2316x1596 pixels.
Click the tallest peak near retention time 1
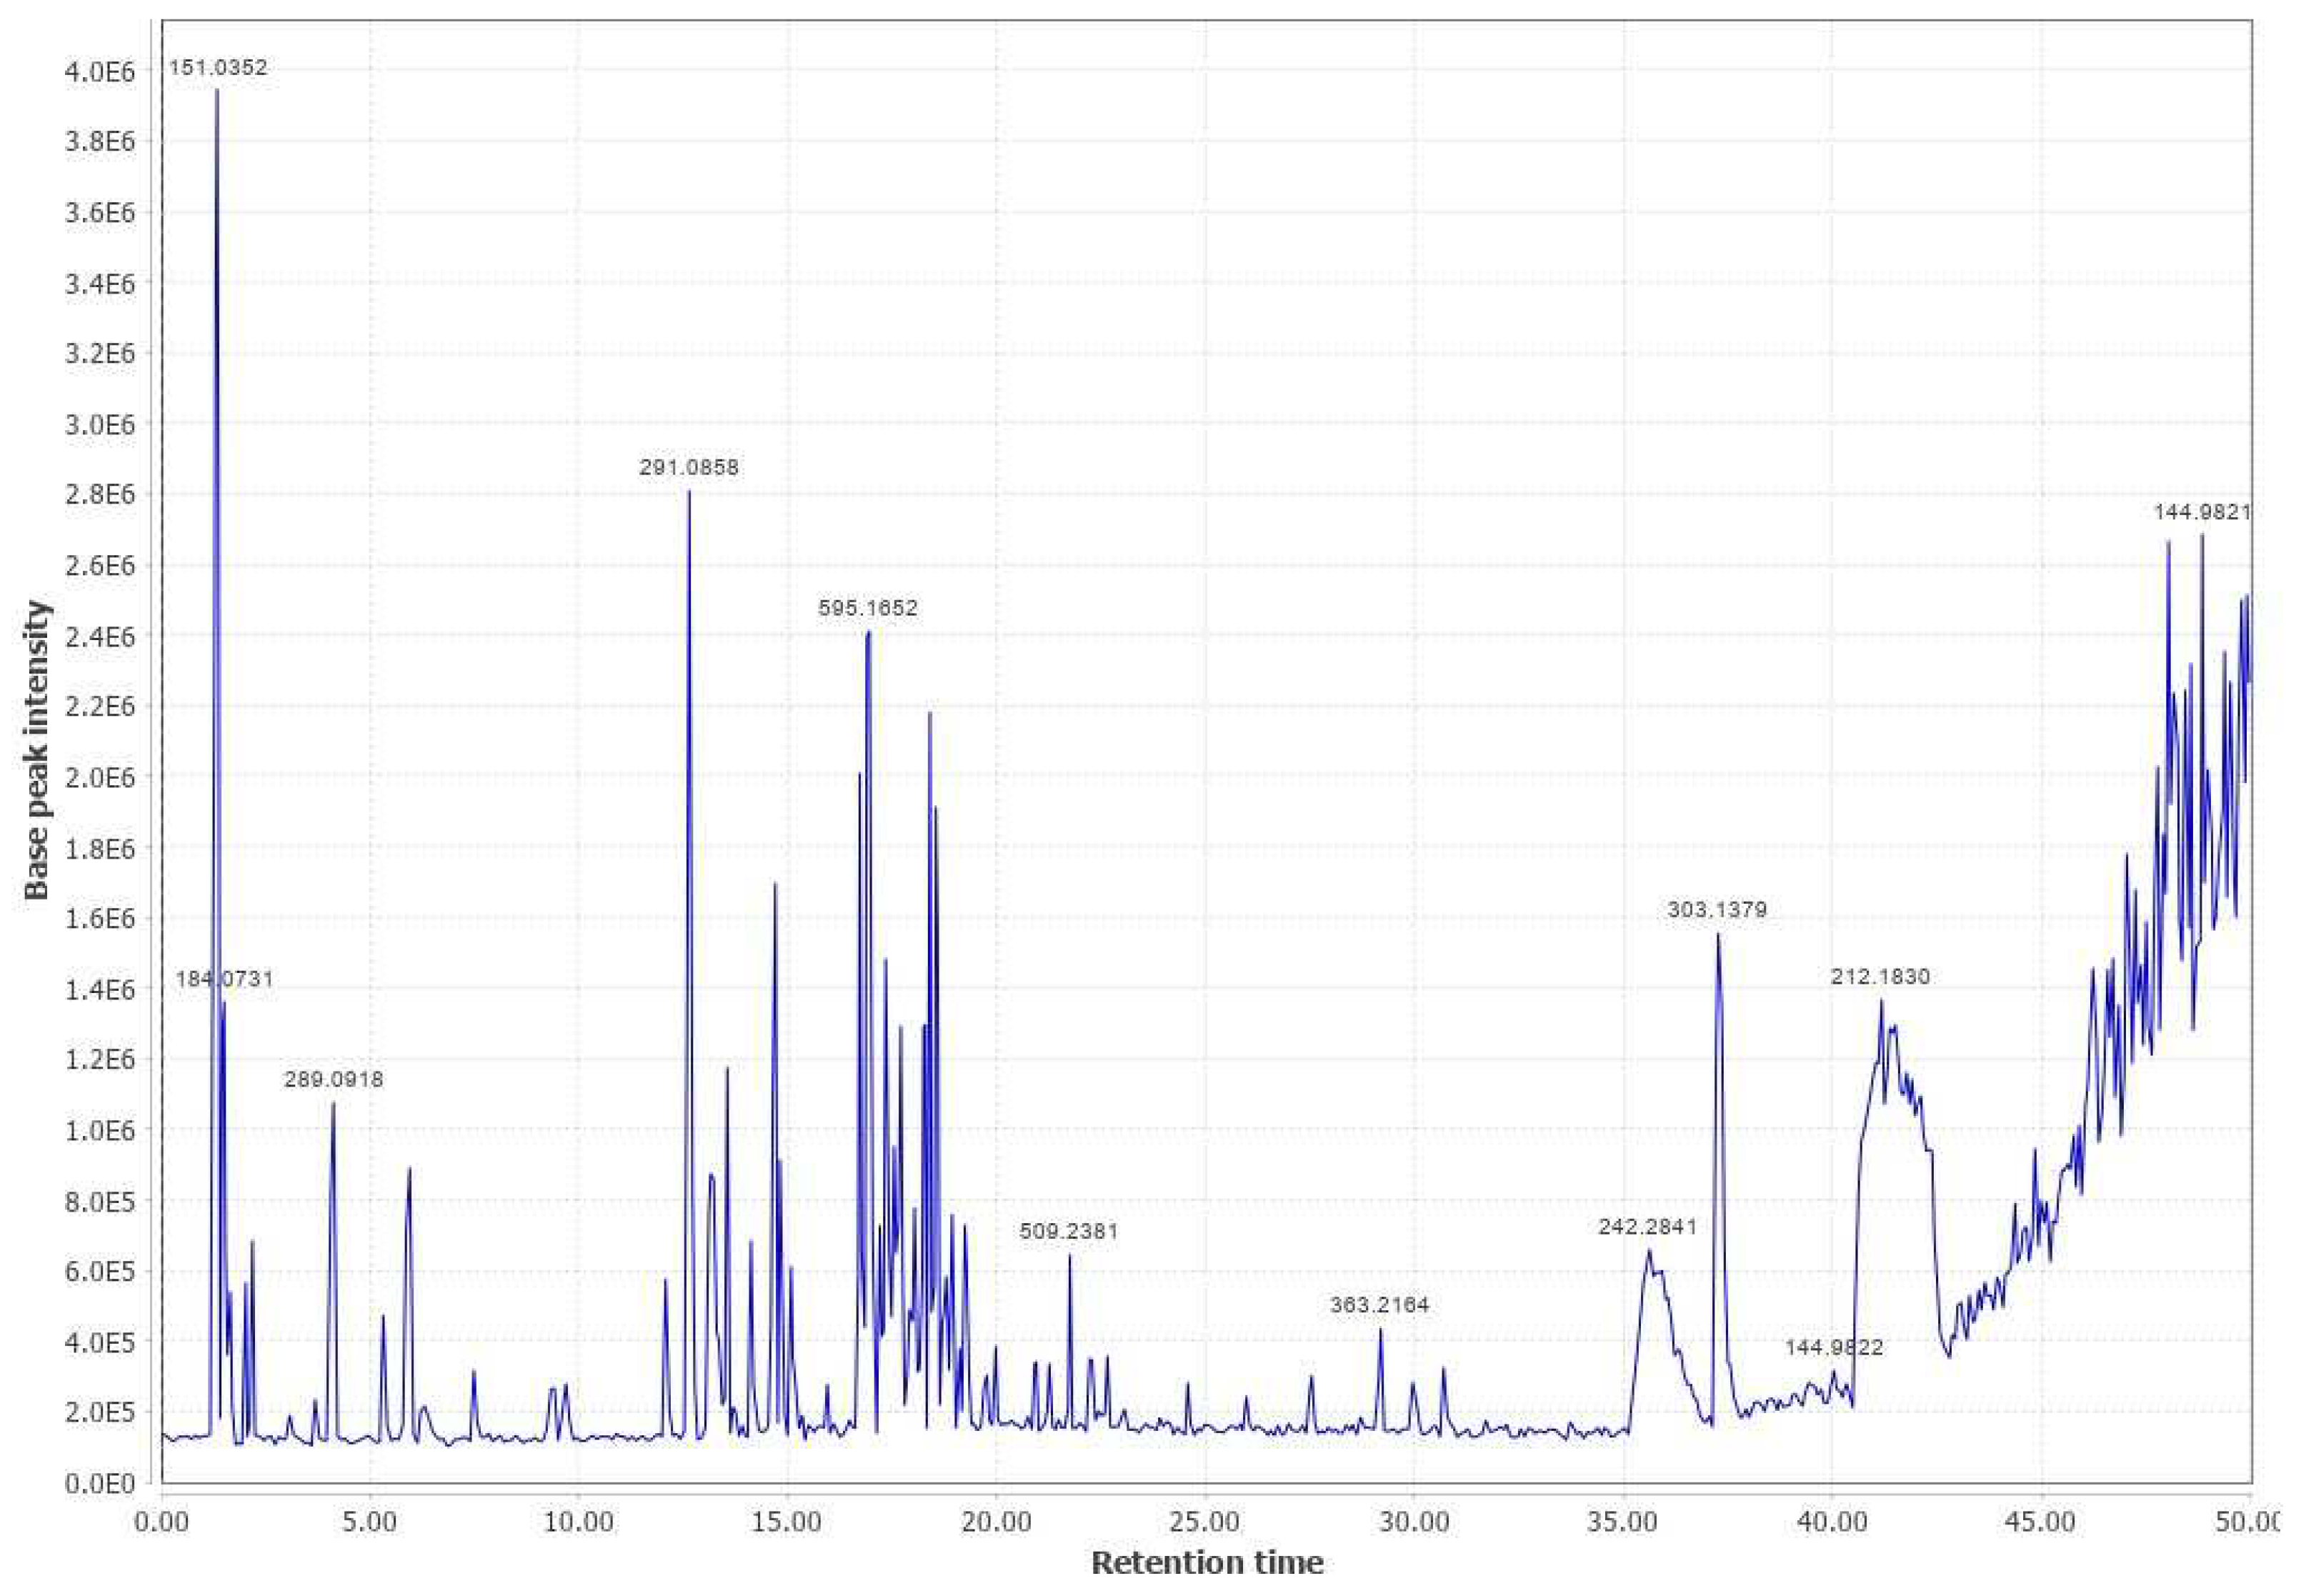click(x=216, y=90)
